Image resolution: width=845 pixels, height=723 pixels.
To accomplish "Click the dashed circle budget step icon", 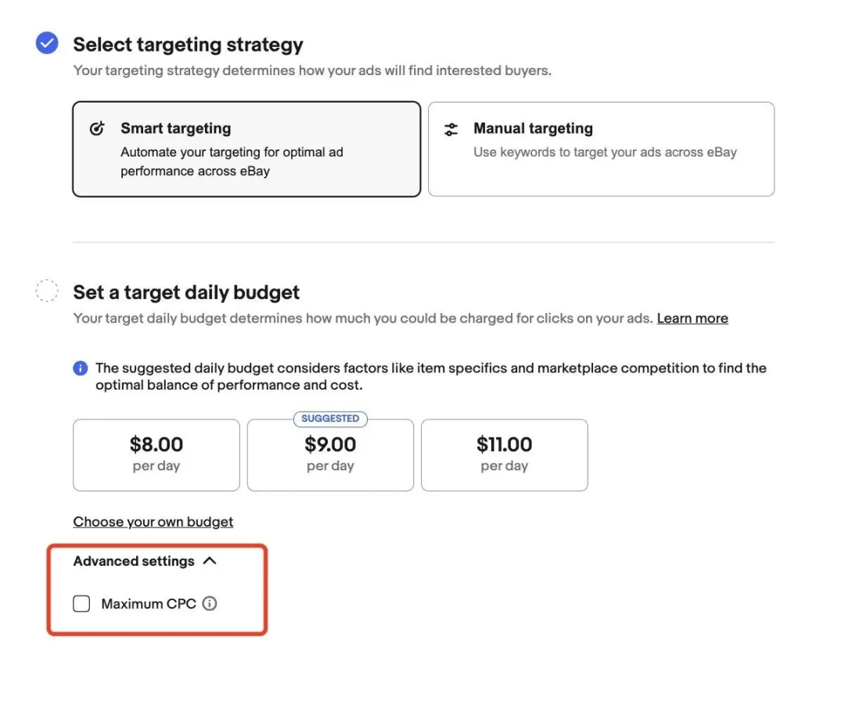I will [47, 291].
